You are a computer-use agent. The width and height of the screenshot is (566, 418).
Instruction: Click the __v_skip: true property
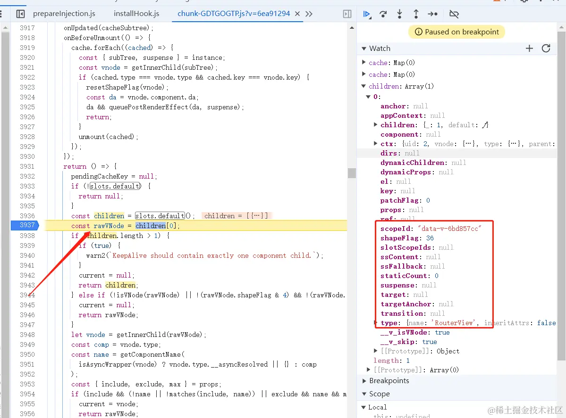(409, 342)
